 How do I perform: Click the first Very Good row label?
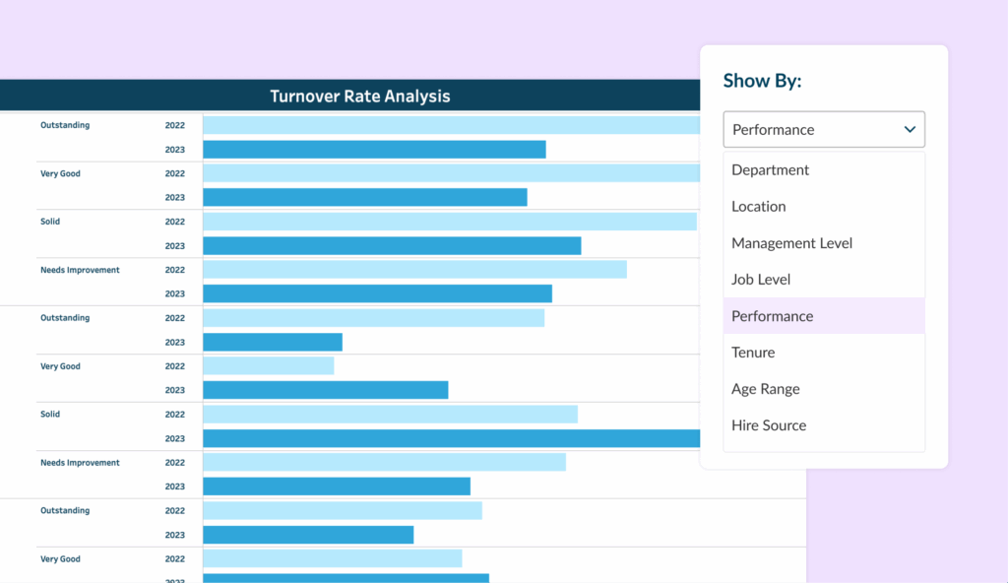coord(61,173)
